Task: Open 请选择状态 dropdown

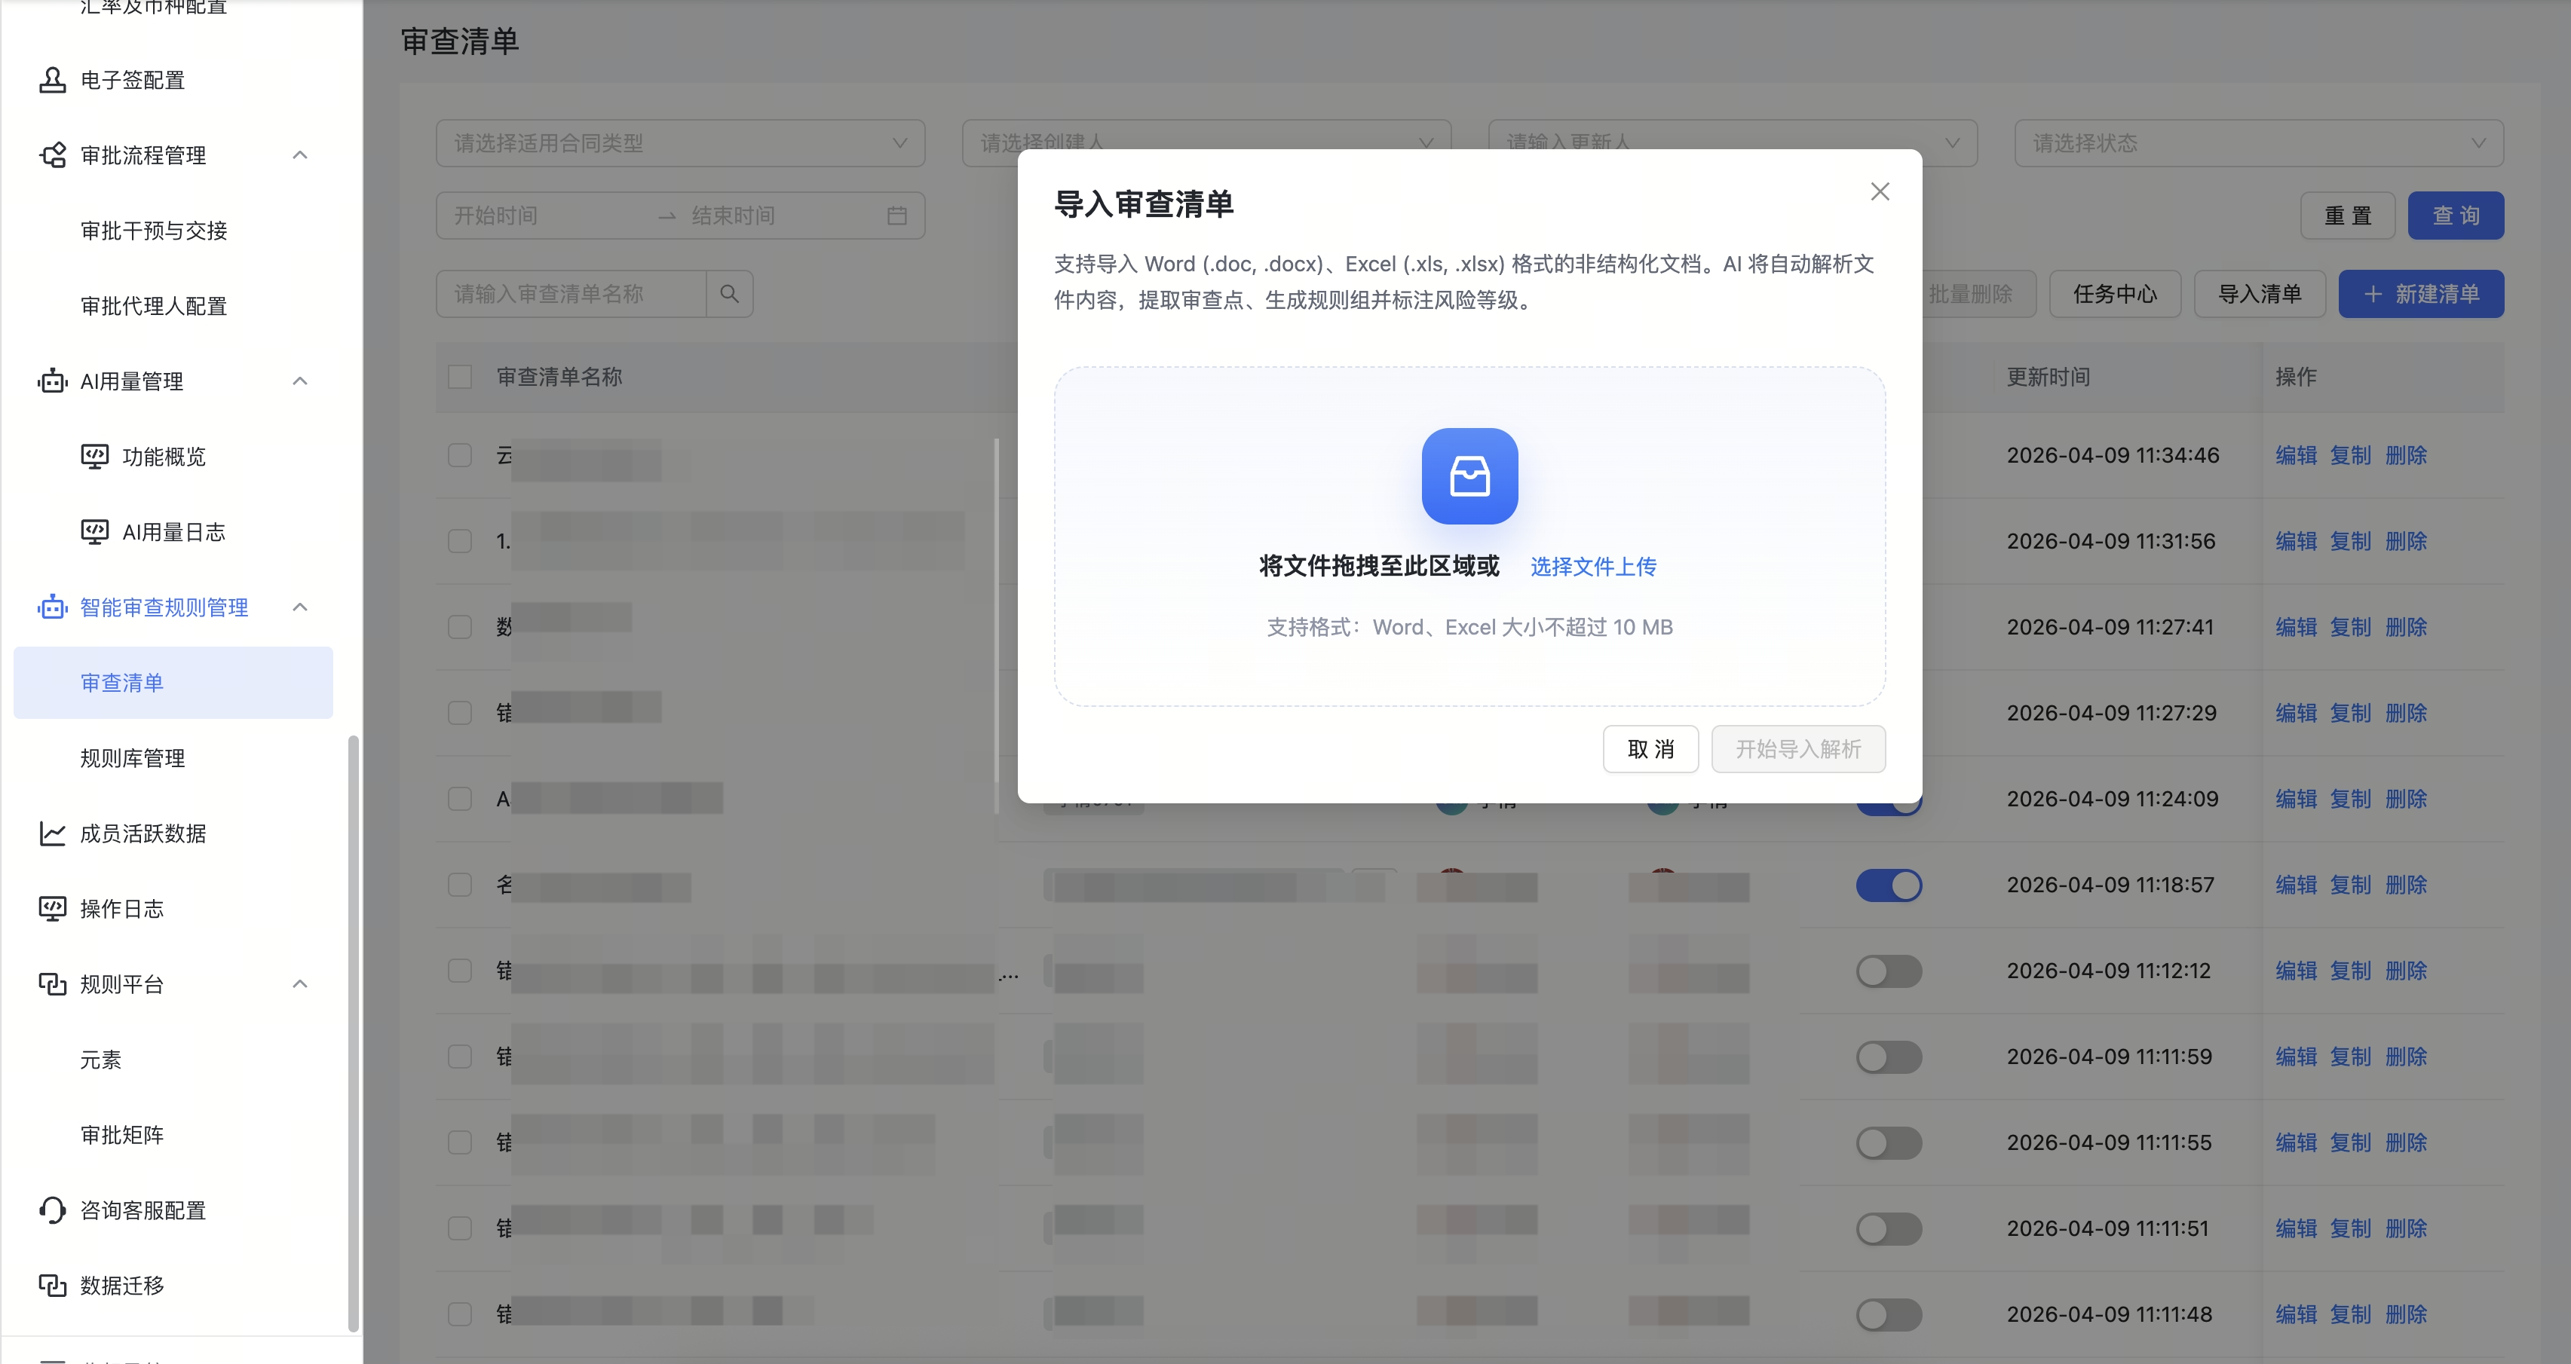Action: (2259, 144)
